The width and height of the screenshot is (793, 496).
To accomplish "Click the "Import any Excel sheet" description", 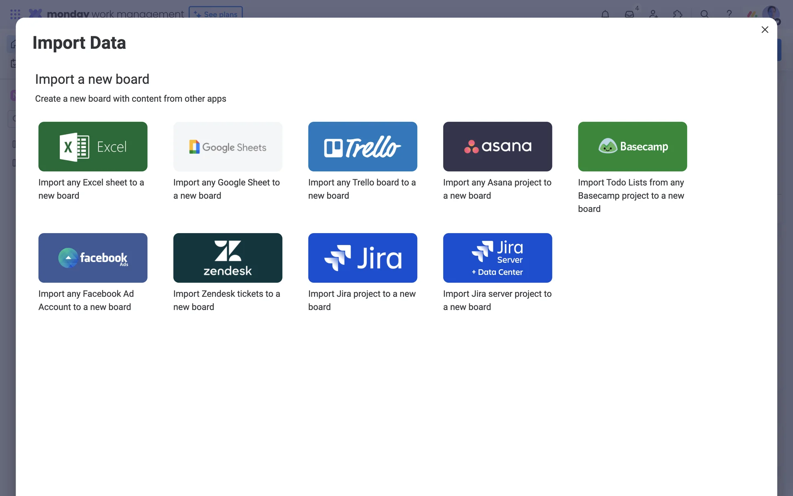I will [91, 189].
